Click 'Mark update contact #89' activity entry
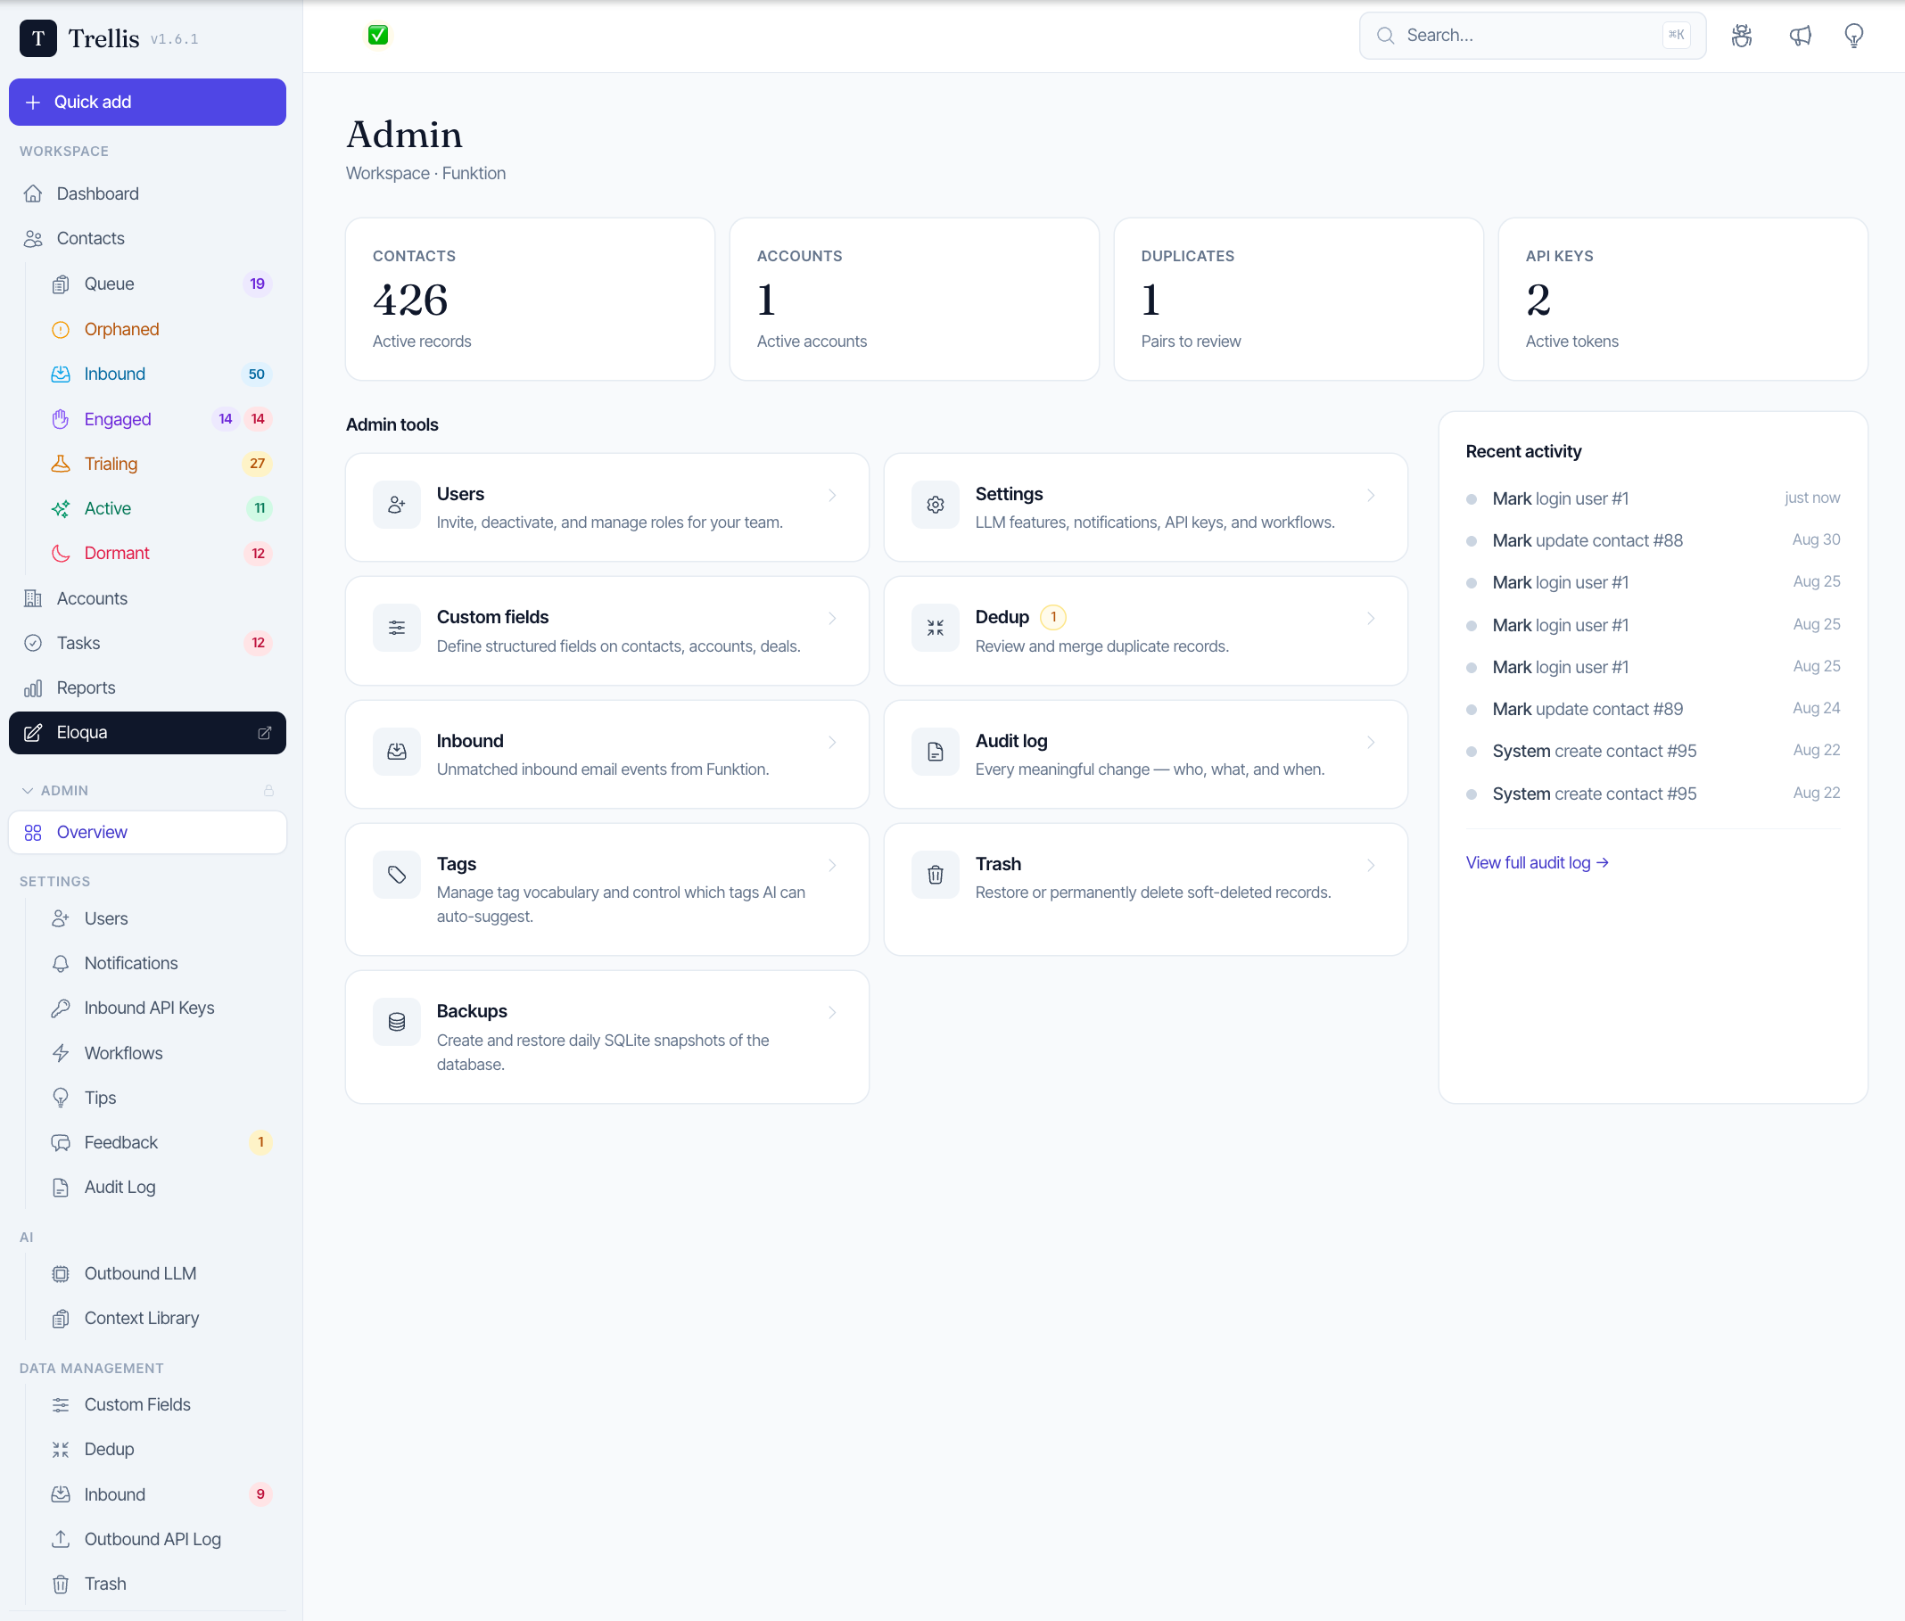The width and height of the screenshot is (1905, 1621). pos(1653,710)
